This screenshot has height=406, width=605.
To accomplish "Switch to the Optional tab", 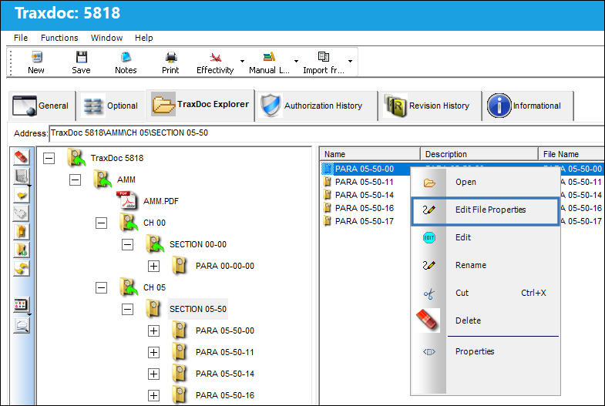I will tap(111, 106).
